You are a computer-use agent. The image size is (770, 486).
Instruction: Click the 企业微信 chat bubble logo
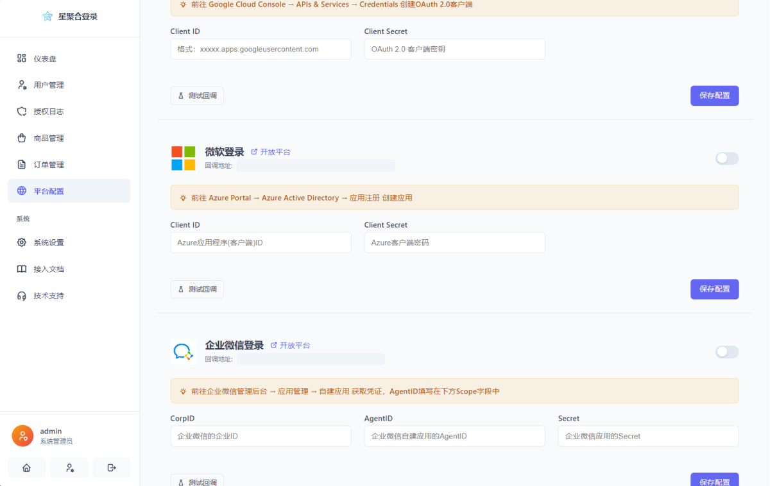pos(184,352)
